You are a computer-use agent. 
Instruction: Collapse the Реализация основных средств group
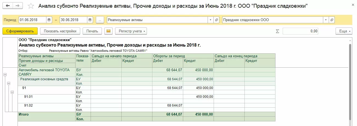(9, 83)
